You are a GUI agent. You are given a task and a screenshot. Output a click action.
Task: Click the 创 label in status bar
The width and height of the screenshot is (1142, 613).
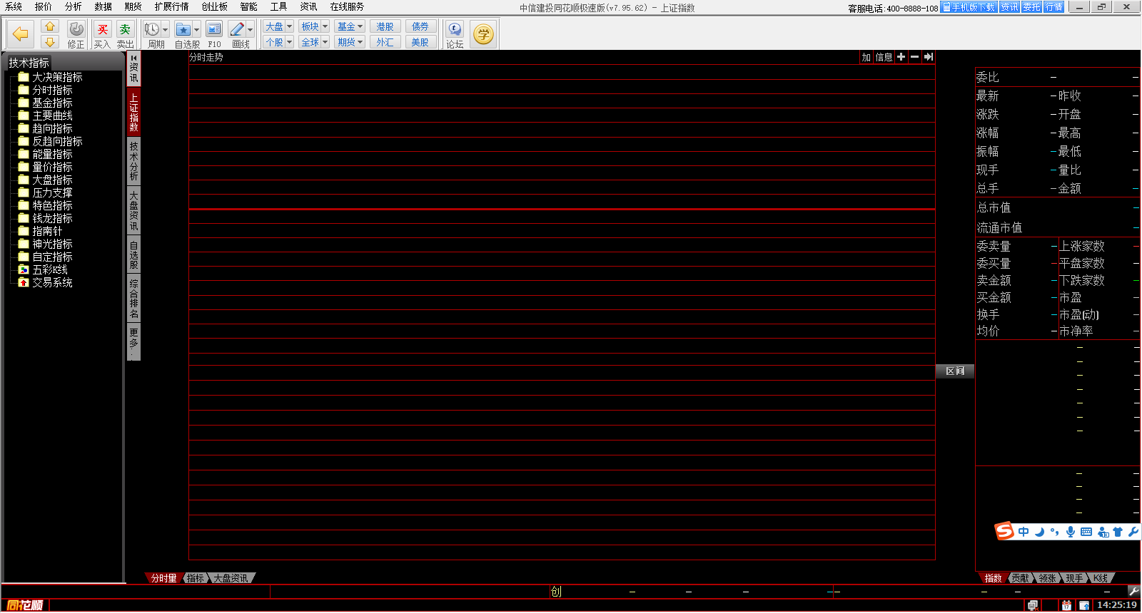556,592
